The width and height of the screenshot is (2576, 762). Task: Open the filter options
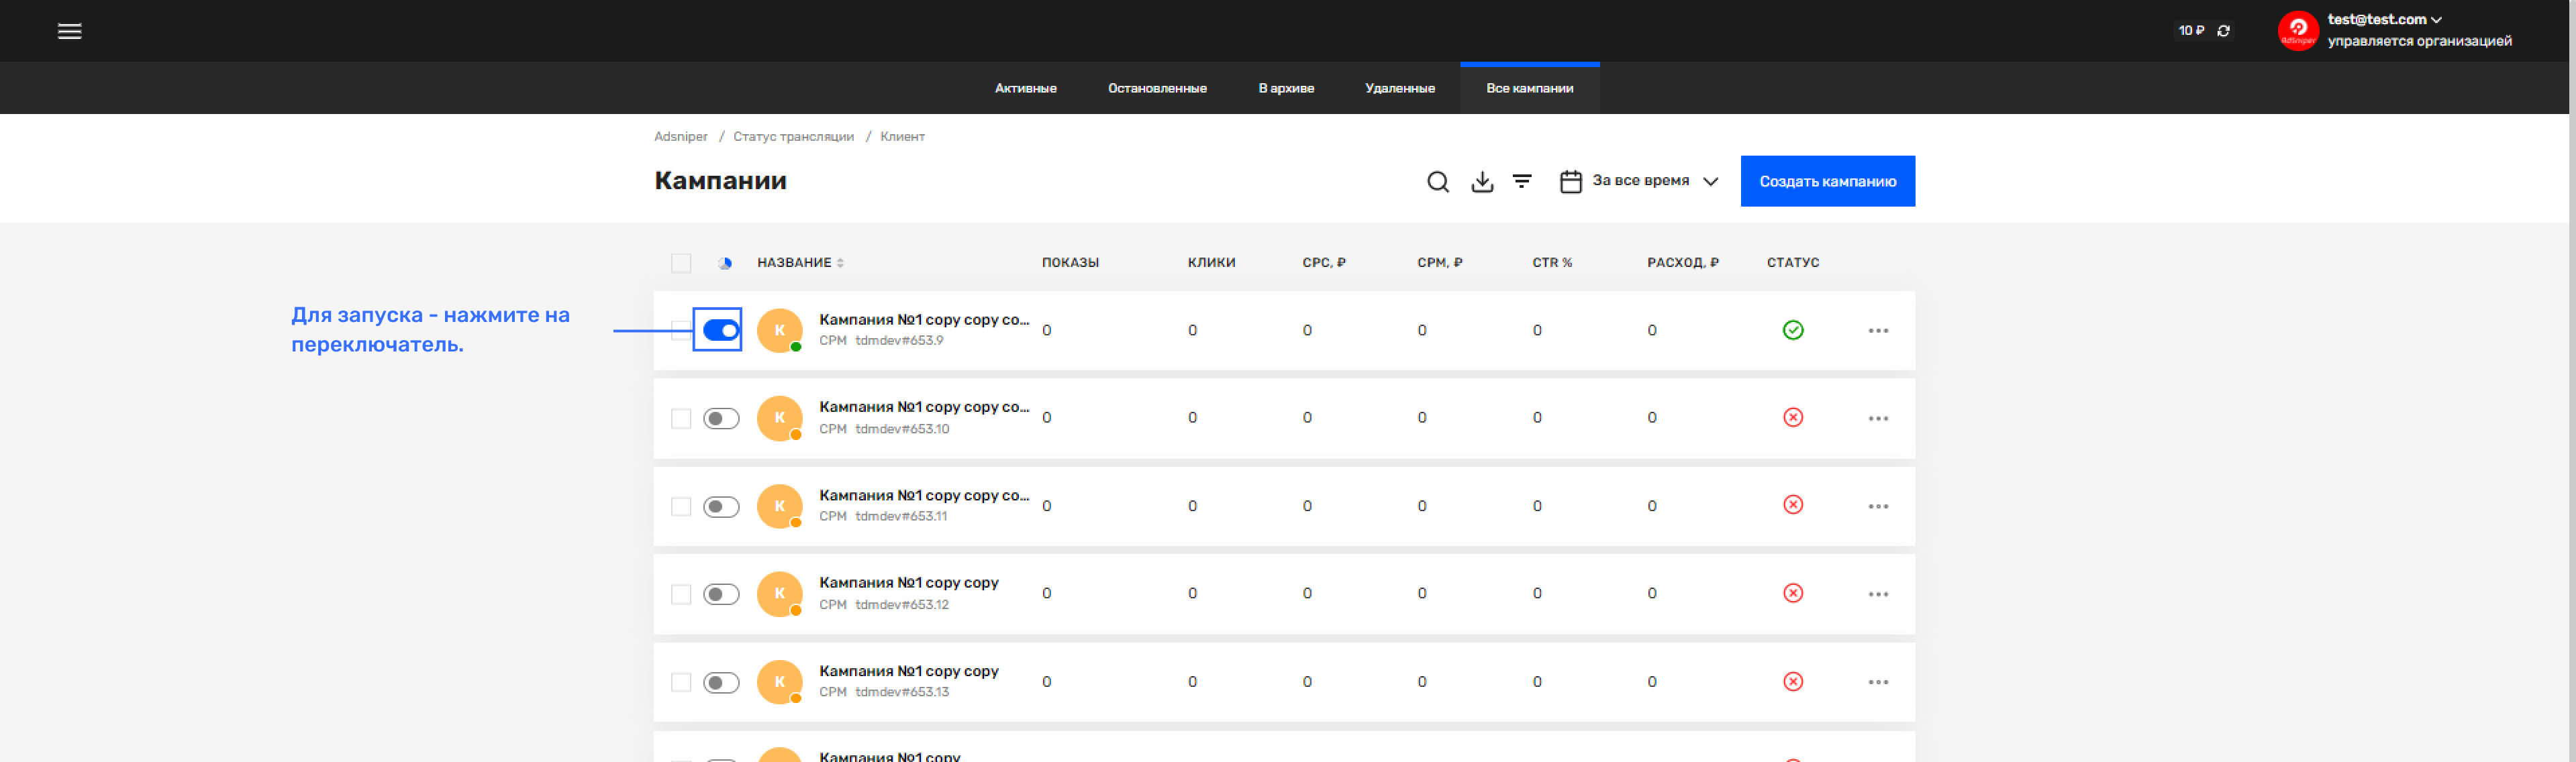point(1521,181)
